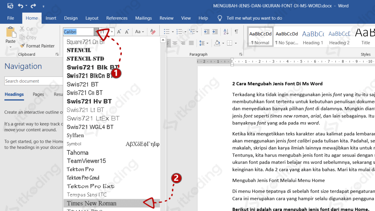Choose Tahoma in the font list
375x211 pixels.
(x=77, y=153)
